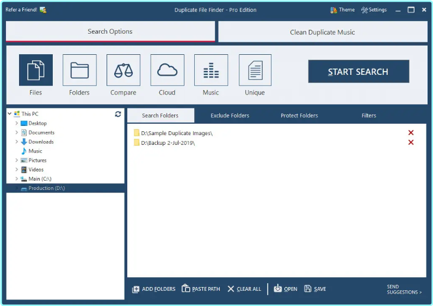The width and height of the screenshot is (433, 306).
Task: Open the Filters tab
Action: [369, 116]
